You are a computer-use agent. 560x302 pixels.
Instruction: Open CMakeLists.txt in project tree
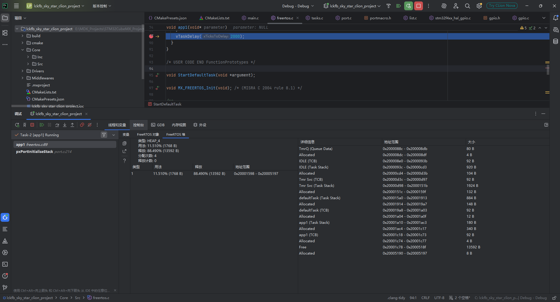point(44,92)
